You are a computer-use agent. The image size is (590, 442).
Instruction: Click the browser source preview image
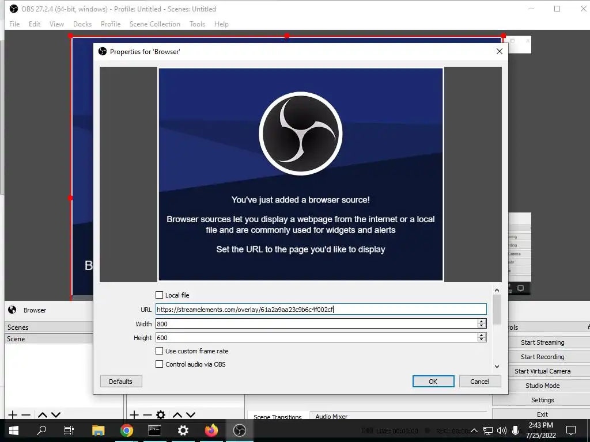tap(301, 174)
